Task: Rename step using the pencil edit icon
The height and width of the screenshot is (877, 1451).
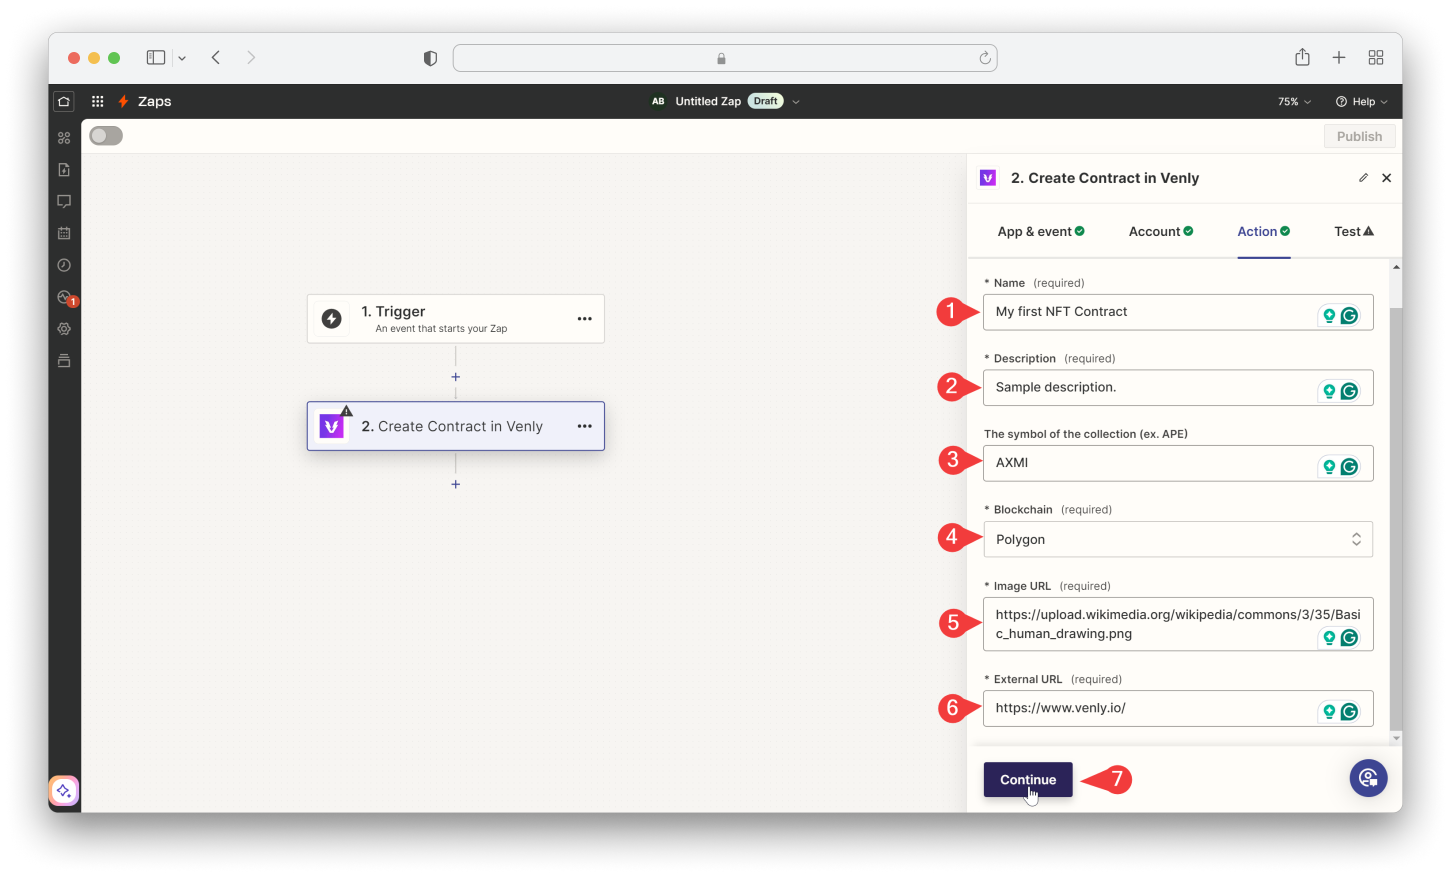Action: tap(1363, 178)
